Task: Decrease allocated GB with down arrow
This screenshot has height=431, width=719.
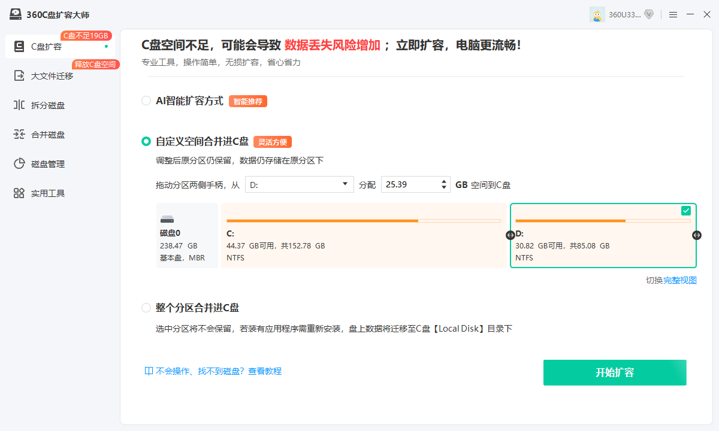Action: click(444, 188)
